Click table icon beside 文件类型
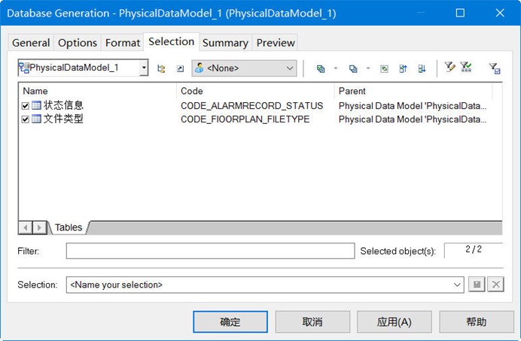 37,119
